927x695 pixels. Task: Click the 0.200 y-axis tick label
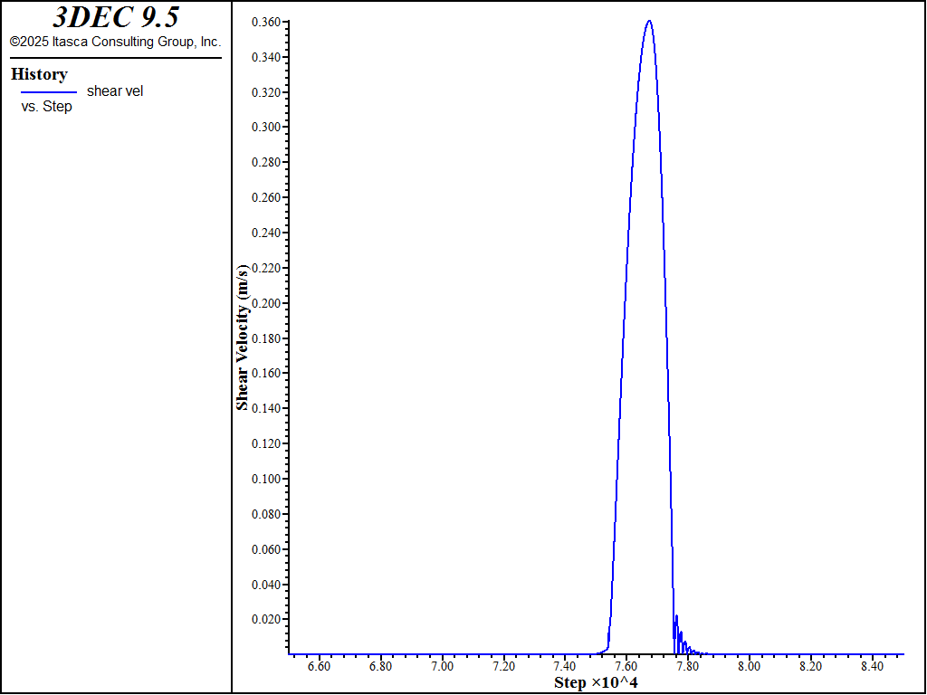(x=267, y=304)
